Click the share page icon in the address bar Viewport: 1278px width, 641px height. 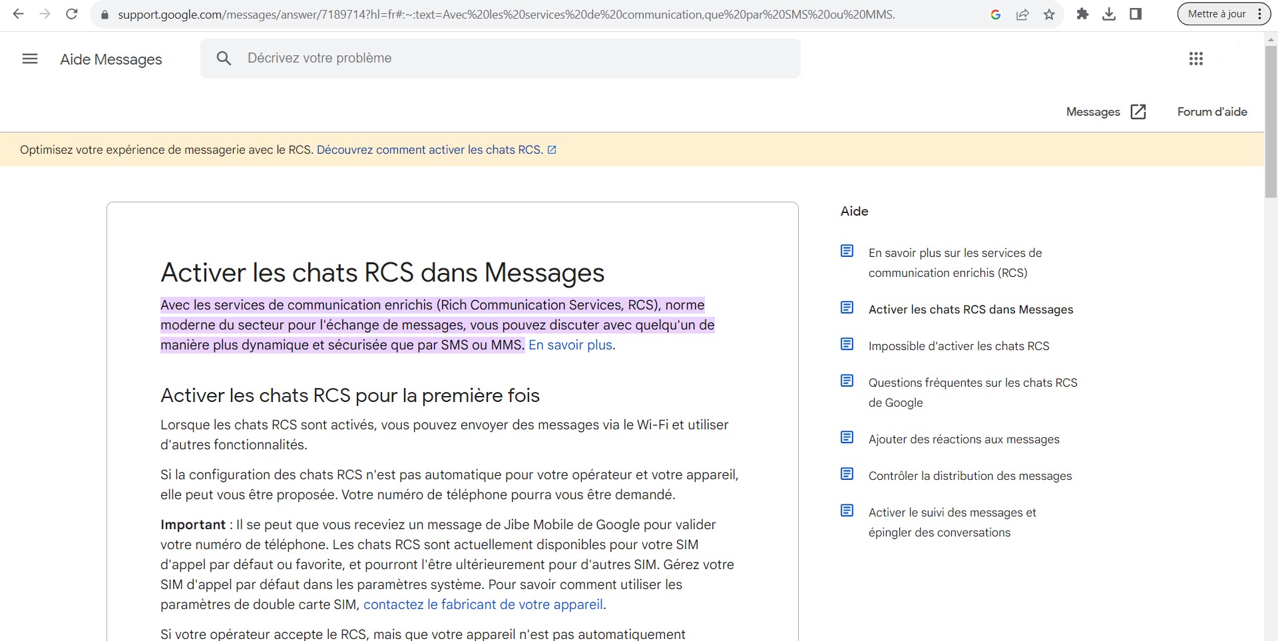click(1022, 15)
